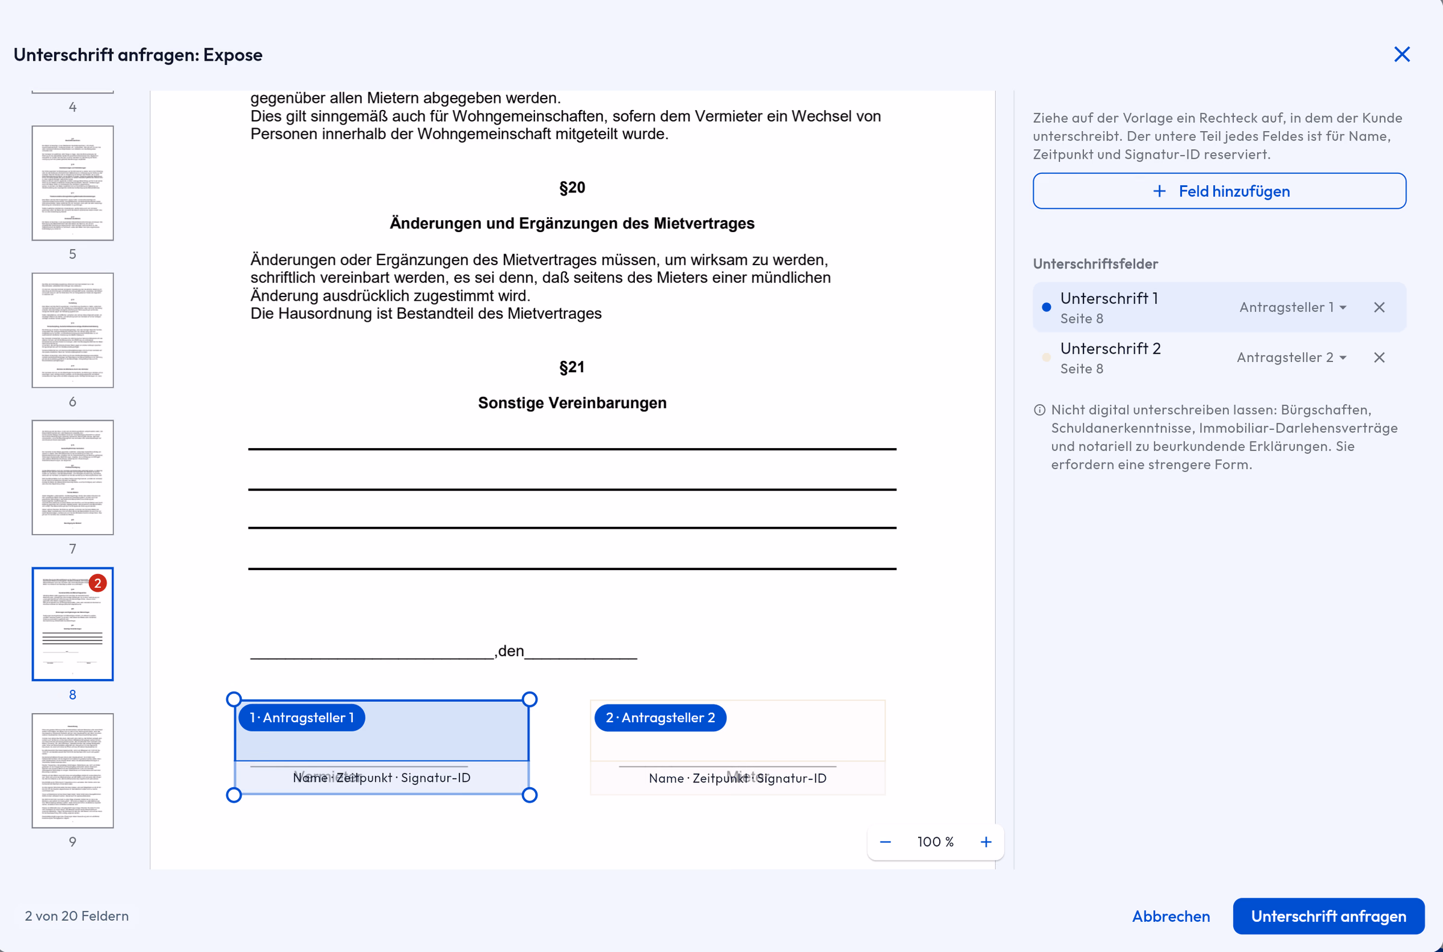1443x952 pixels.
Task: Click the Unterschriftsfelder section heading
Action: pyautogui.click(x=1095, y=263)
